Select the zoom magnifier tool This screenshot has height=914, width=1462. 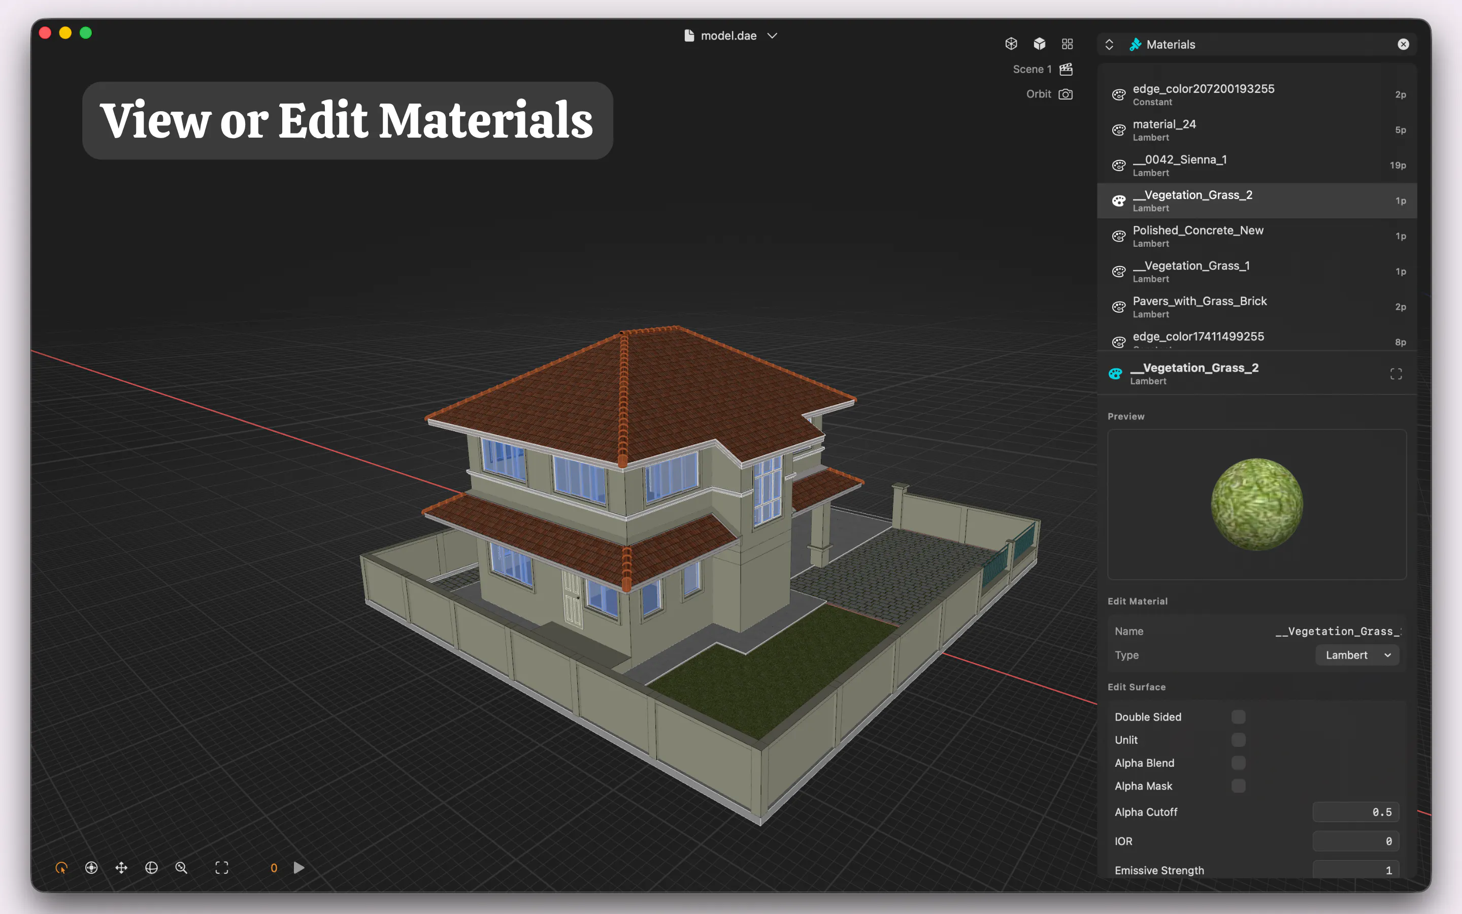pyautogui.click(x=181, y=868)
